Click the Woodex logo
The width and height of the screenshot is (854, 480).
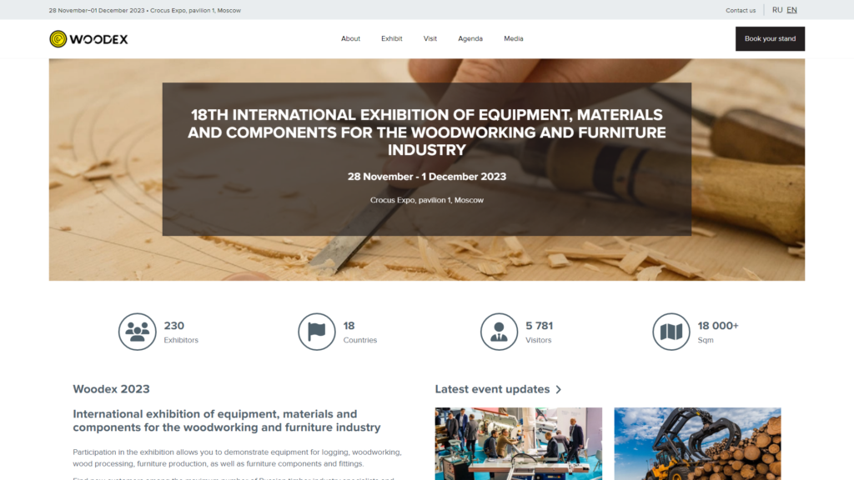point(88,38)
